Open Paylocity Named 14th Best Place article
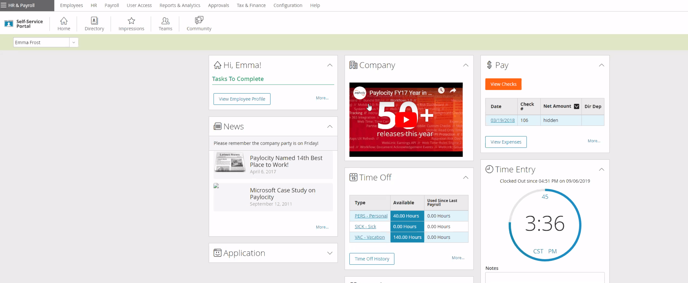The height and width of the screenshot is (283, 688). 286,161
